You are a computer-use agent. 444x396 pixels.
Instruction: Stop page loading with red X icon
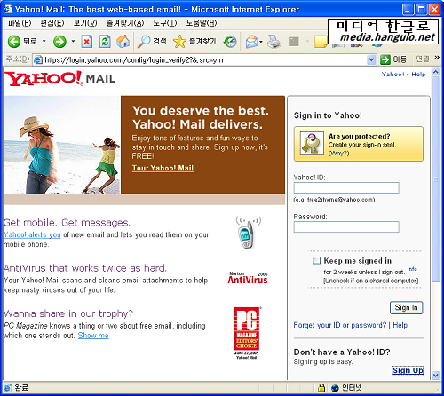86,42
